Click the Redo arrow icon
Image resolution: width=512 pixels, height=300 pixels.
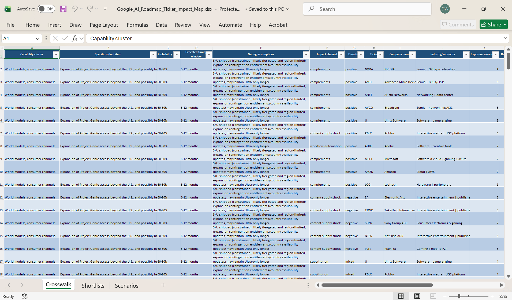pyautogui.click(x=90, y=9)
